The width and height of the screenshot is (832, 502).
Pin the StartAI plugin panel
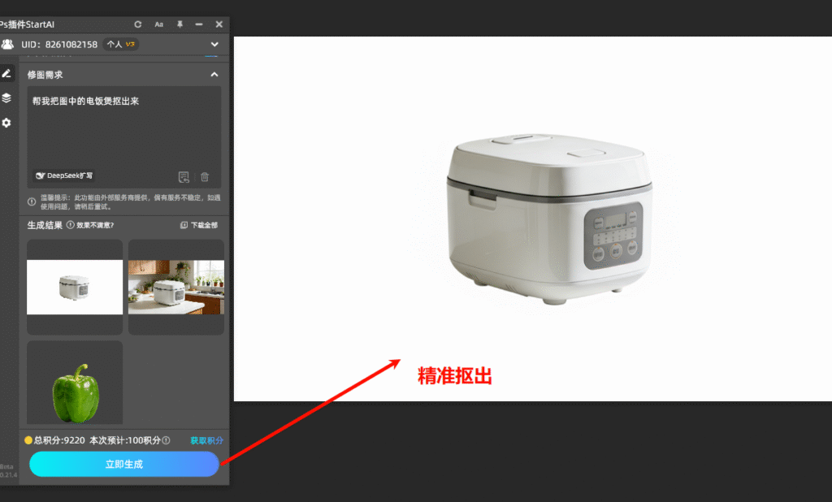(180, 24)
